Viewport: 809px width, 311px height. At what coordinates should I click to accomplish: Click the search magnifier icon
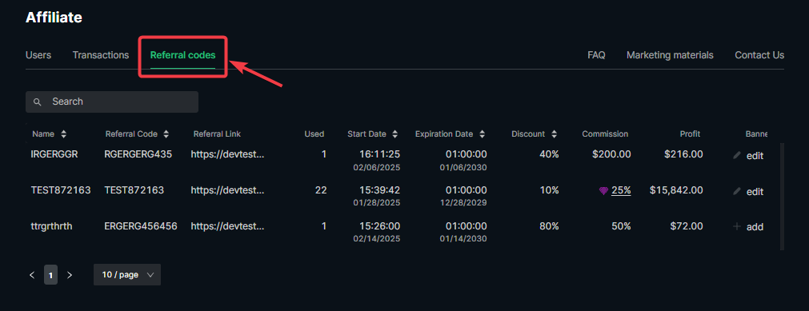coord(37,102)
